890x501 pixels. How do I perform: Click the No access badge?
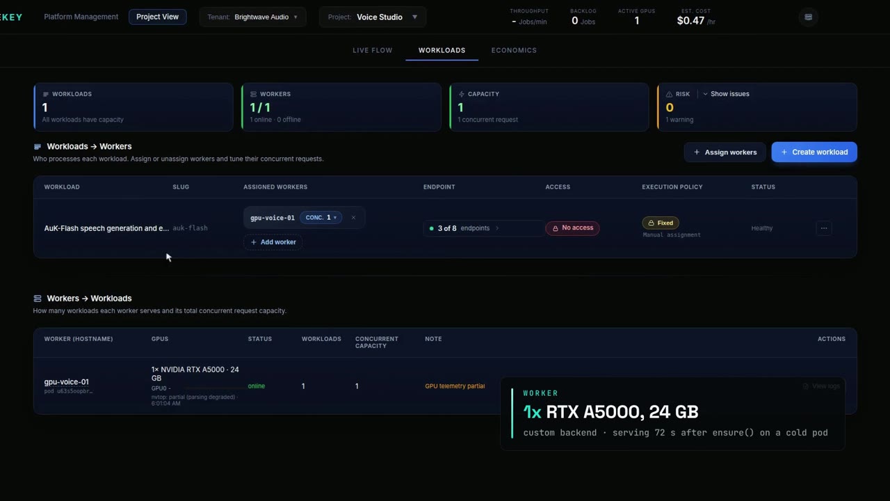[572, 228]
